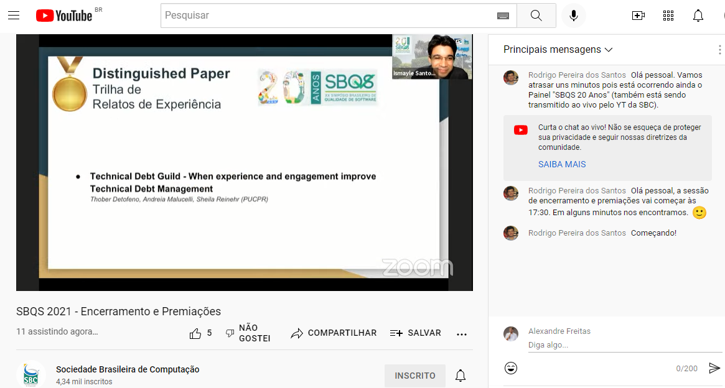Click the YouTube logo
Screen dimensions: 725x388
(64, 16)
